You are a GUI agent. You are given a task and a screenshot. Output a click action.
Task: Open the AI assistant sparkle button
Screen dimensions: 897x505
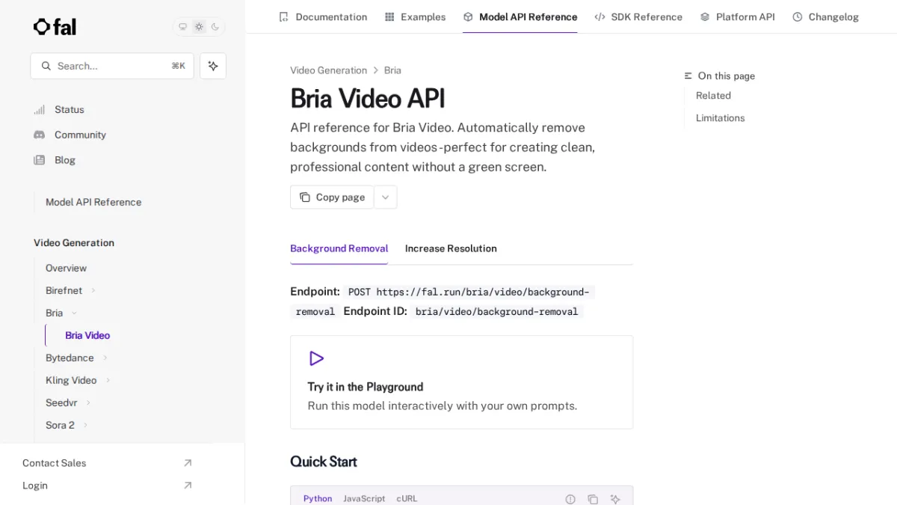[213, 66]
